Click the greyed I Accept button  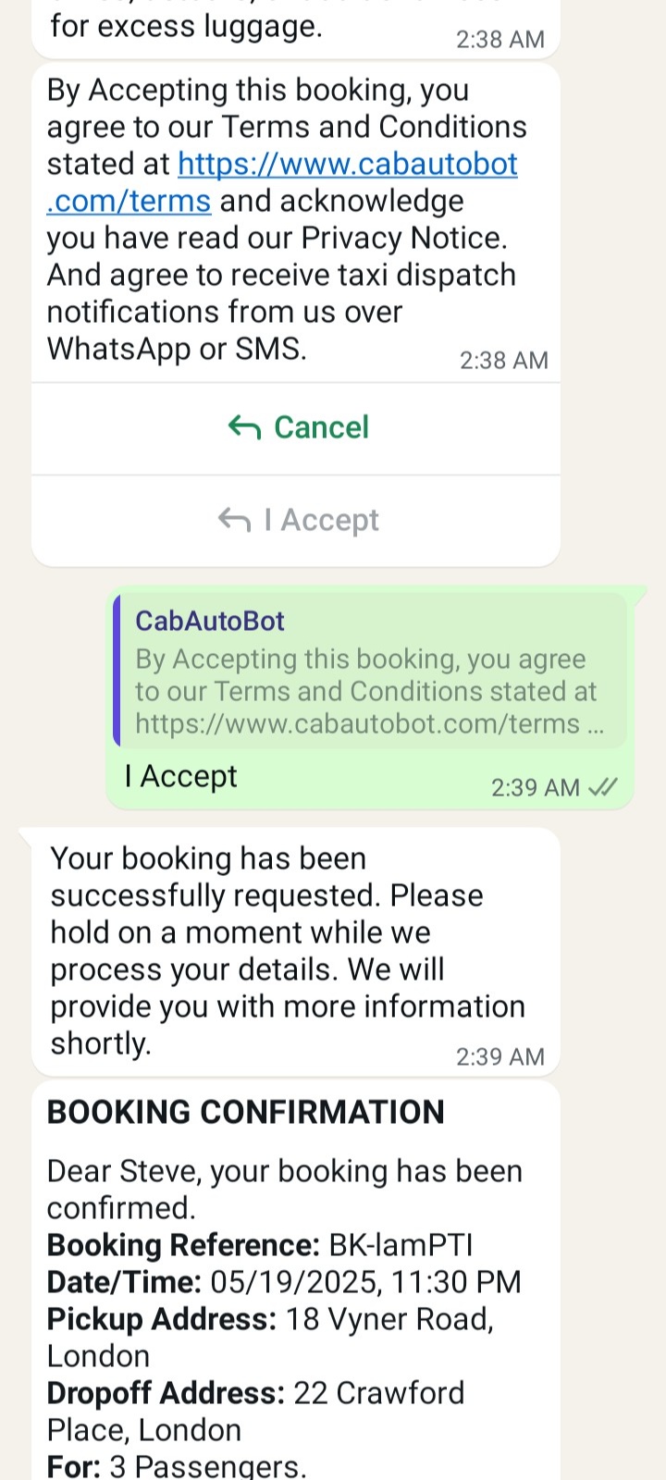(296, 521)
